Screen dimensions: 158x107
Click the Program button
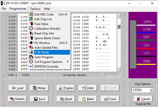pos(66,88)
